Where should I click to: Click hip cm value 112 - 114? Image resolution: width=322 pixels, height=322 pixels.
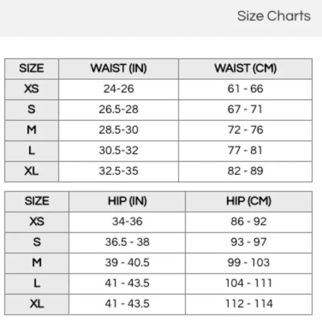click(x=249, y=304)
